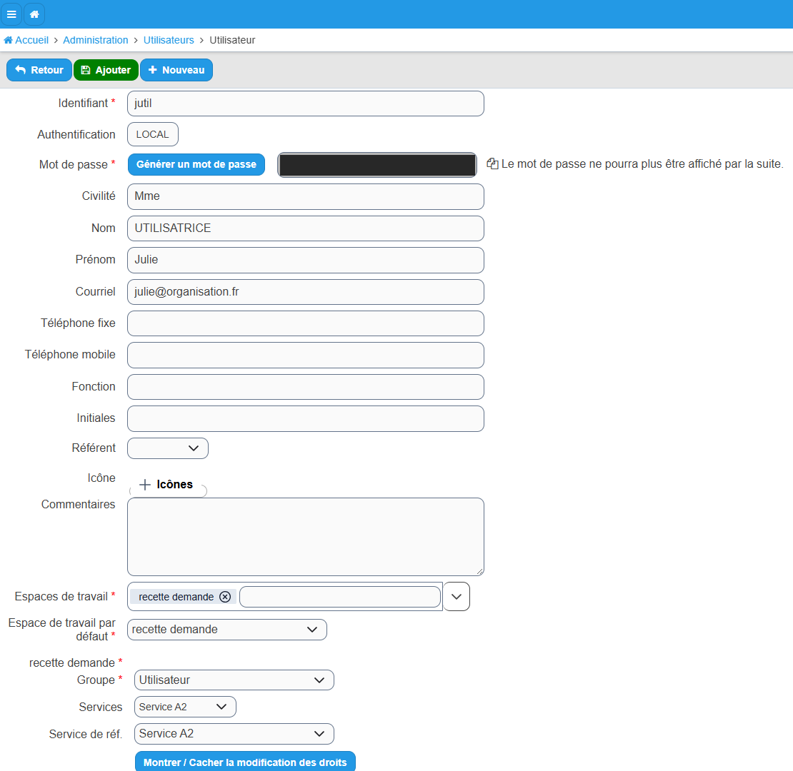Screen dimensions: 793x771
Task: Click the password warning message text
Action: (x=642, y=164)
